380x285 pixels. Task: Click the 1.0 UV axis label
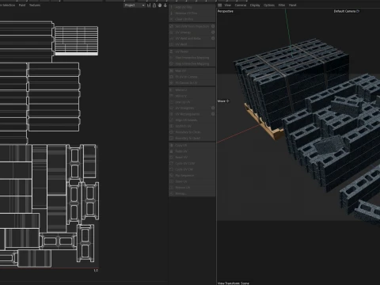(x=96, y=271)
